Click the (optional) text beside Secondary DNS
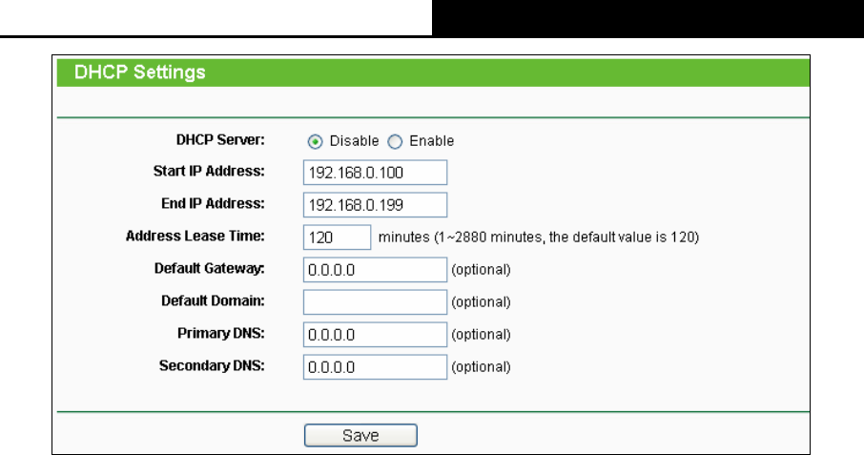864x455 pixels. 481,367
